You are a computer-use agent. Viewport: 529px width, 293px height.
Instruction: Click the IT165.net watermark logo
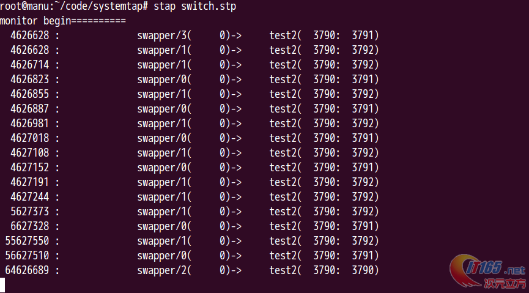(487, 272)
